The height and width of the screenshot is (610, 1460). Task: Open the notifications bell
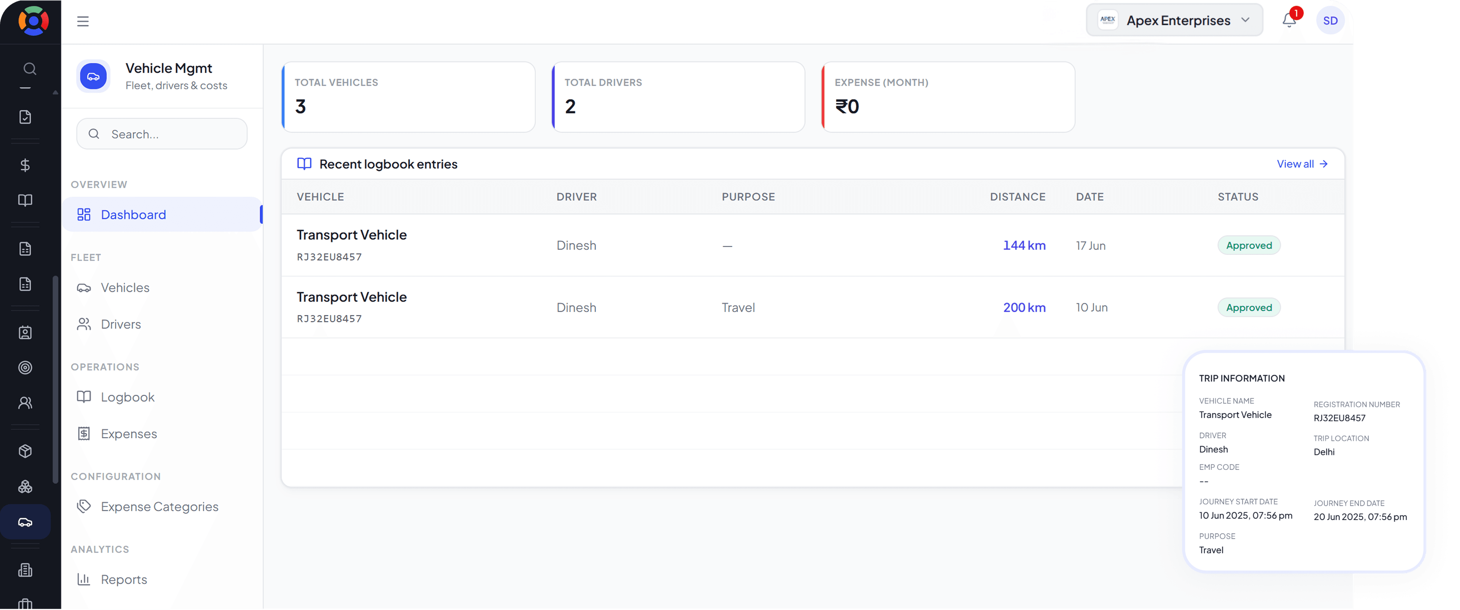click(1289, 21)
